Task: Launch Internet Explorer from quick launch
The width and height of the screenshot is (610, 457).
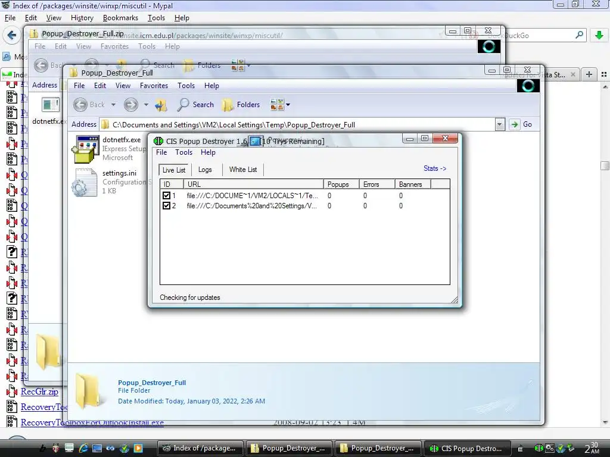Action: click(x=83, y=448)
